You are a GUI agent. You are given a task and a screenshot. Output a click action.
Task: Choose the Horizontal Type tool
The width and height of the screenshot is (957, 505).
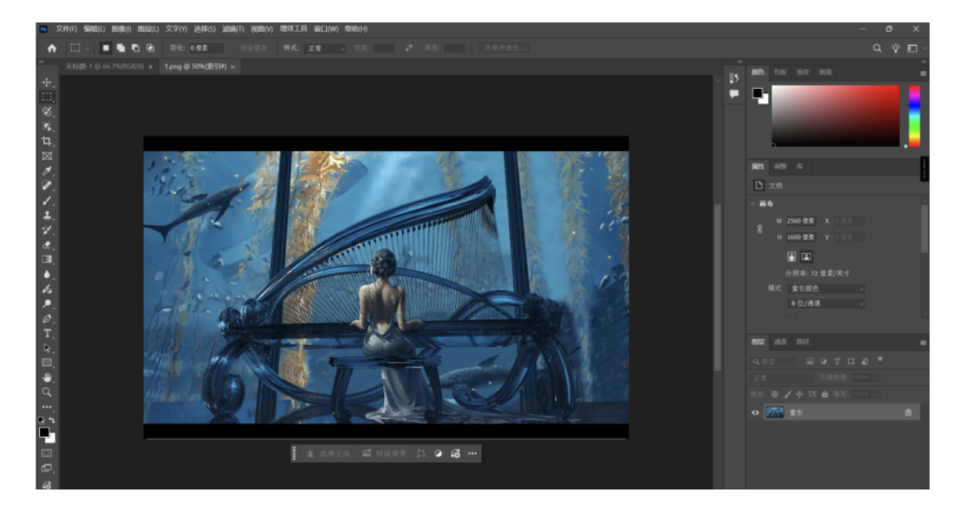point(47,333)
